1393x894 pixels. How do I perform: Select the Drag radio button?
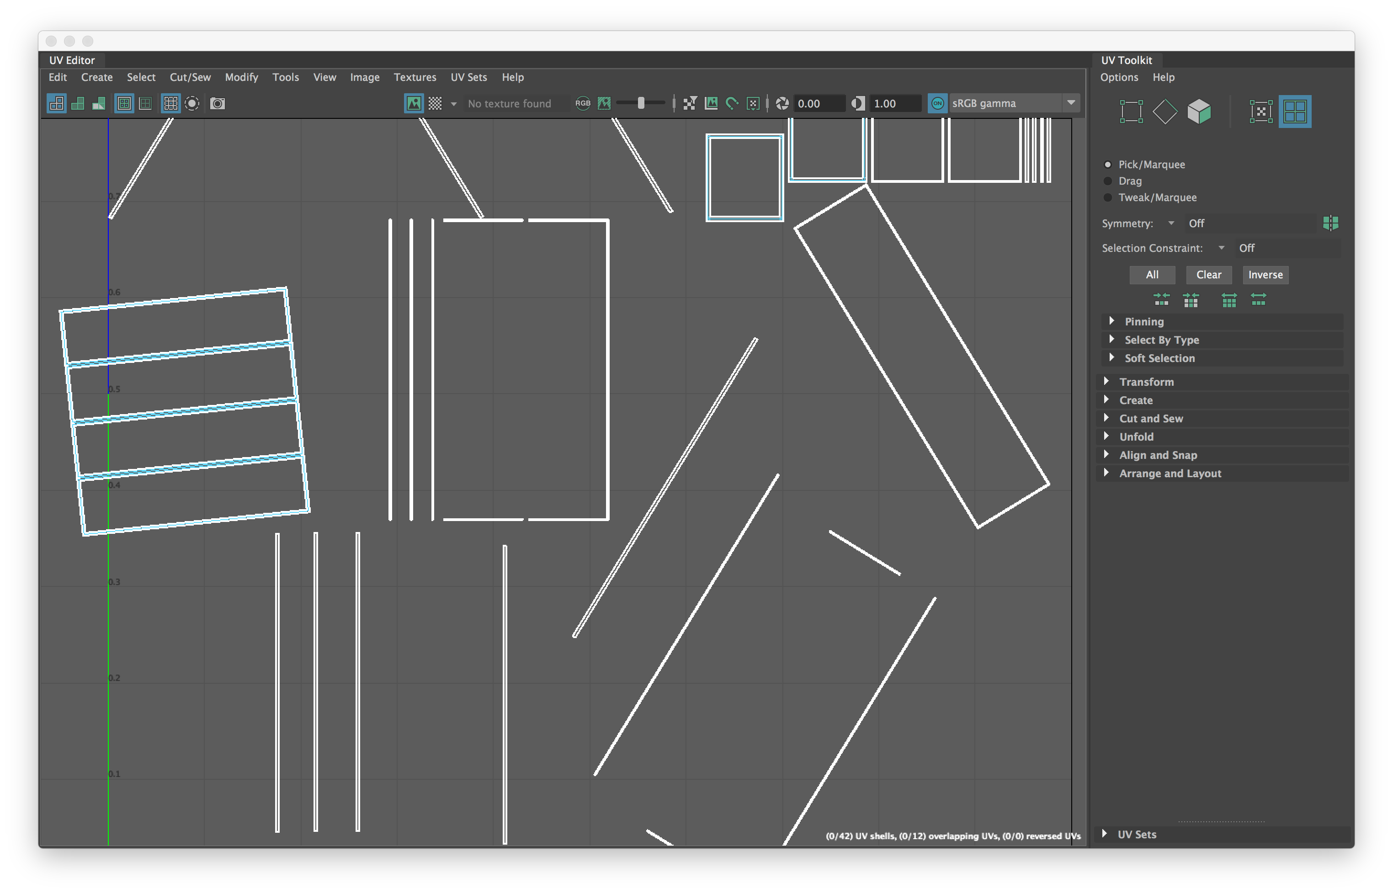[x=1107, y=181]
